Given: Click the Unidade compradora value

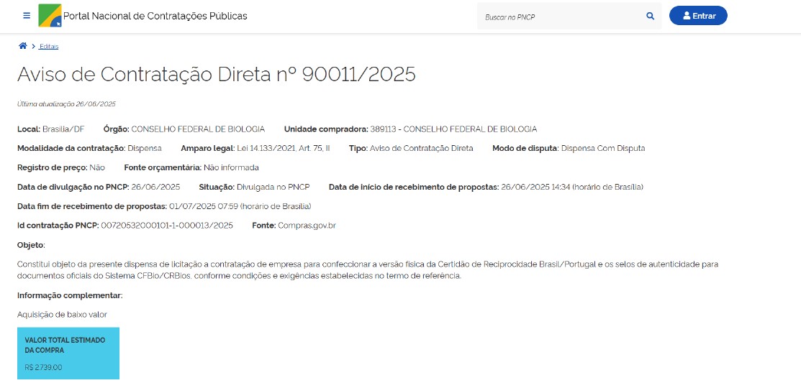Looking at the screenshot, I should [453, 129].
